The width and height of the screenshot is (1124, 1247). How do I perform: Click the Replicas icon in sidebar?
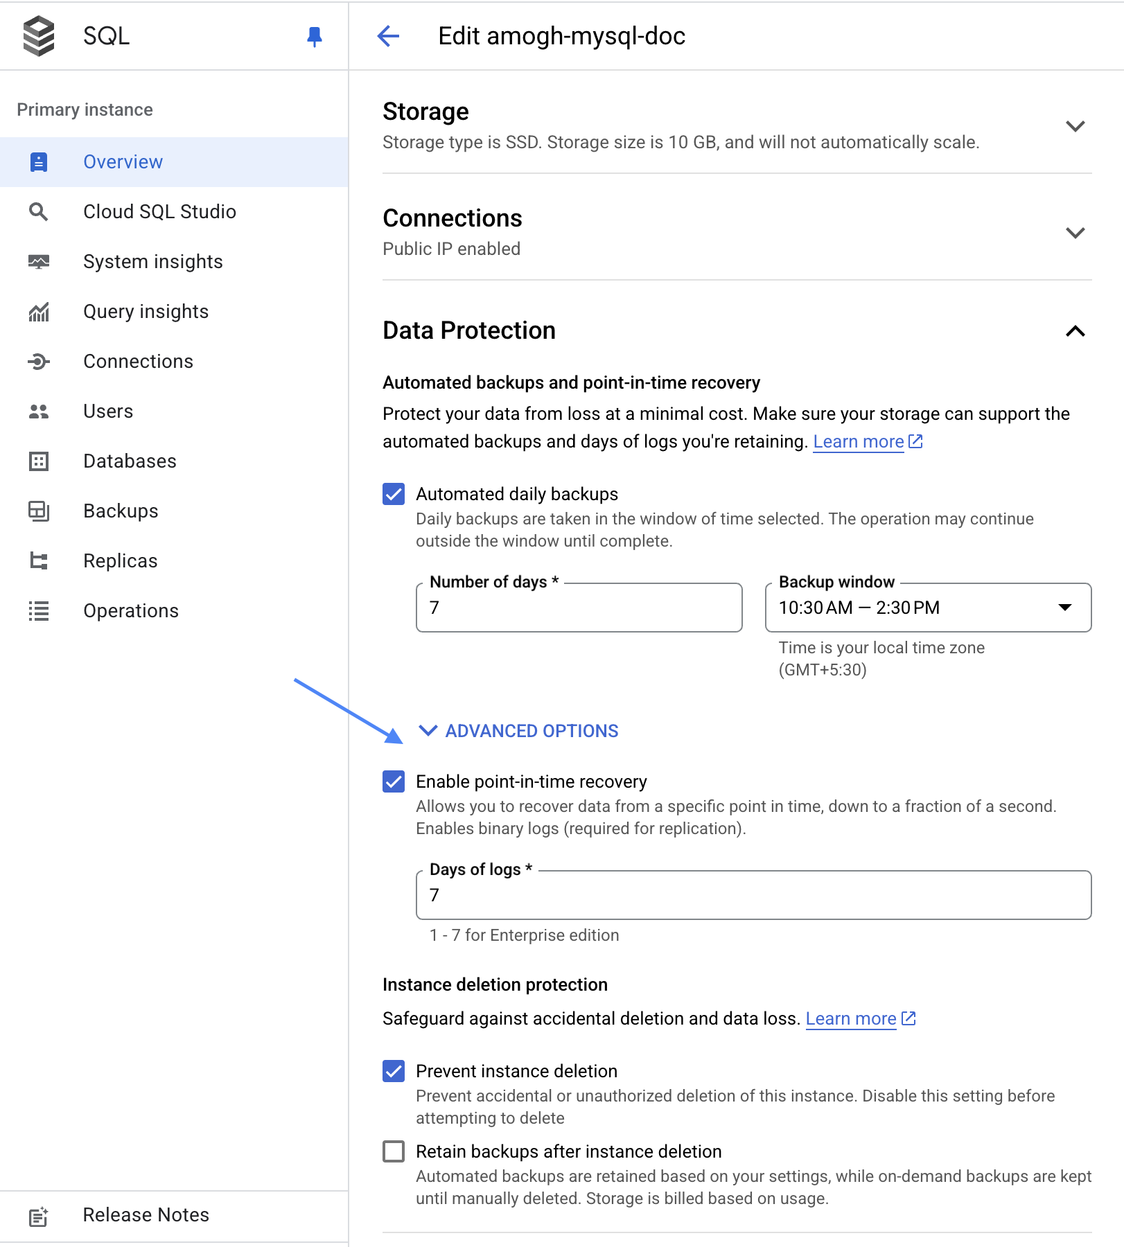tap(39, 561)
